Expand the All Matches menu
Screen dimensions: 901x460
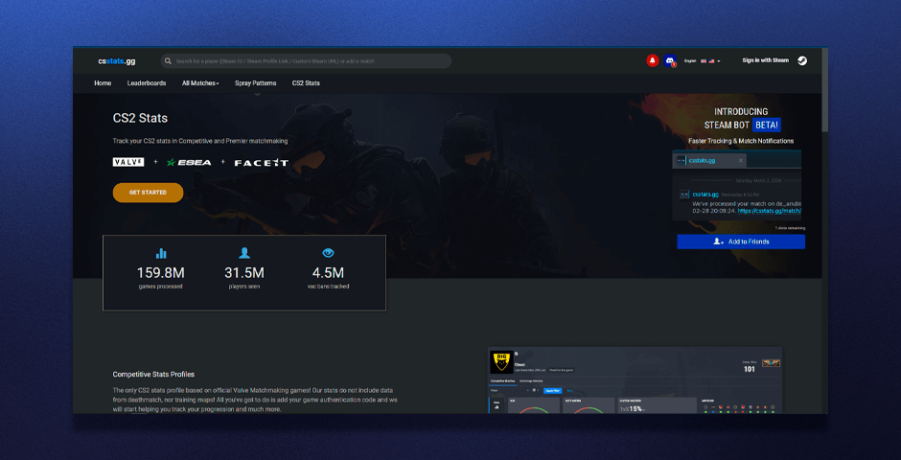200,83
